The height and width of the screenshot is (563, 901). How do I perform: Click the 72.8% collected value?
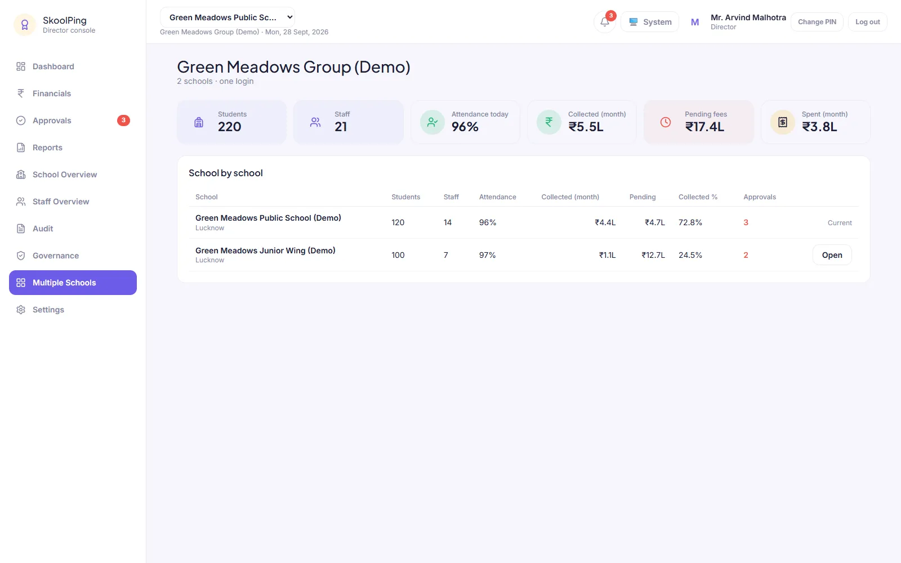[690, 222]
